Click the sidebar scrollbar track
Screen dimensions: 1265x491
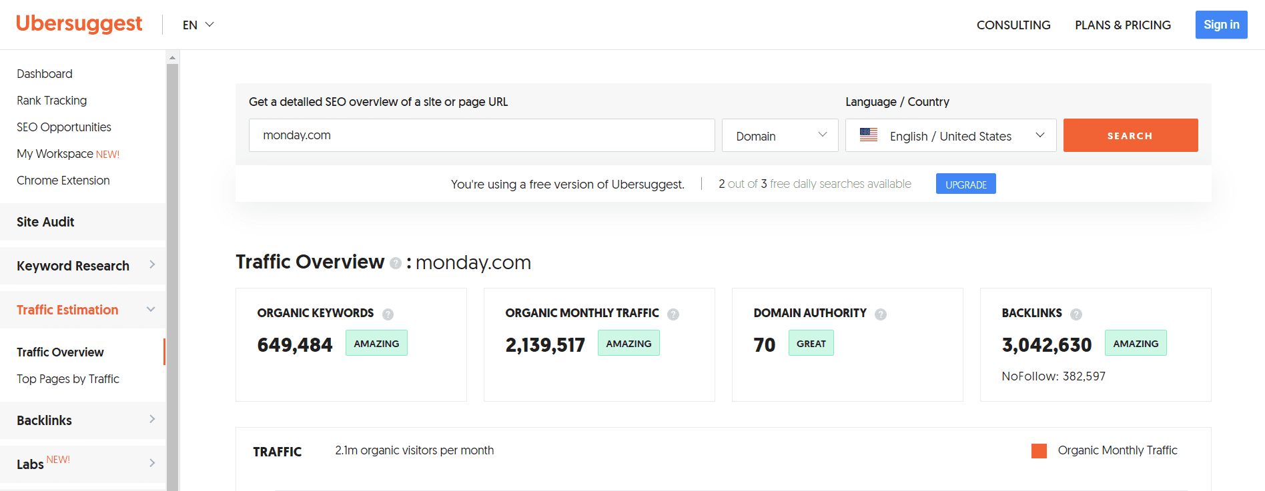[172, 277]
